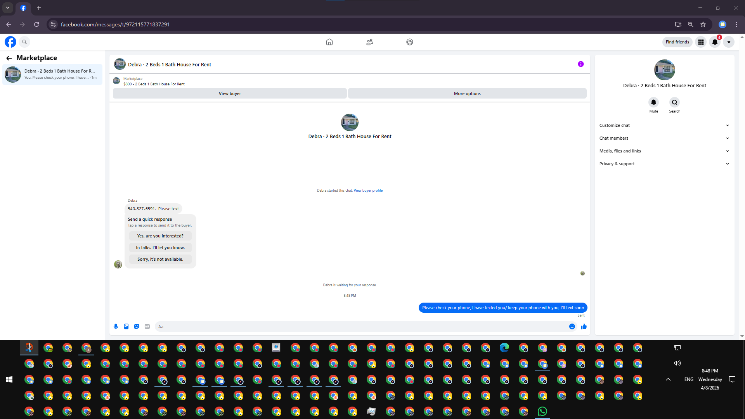Image resolution: width=745 pixels, height=419 pixels.
Task: Mute this conversation
Action: coord(653,102)
